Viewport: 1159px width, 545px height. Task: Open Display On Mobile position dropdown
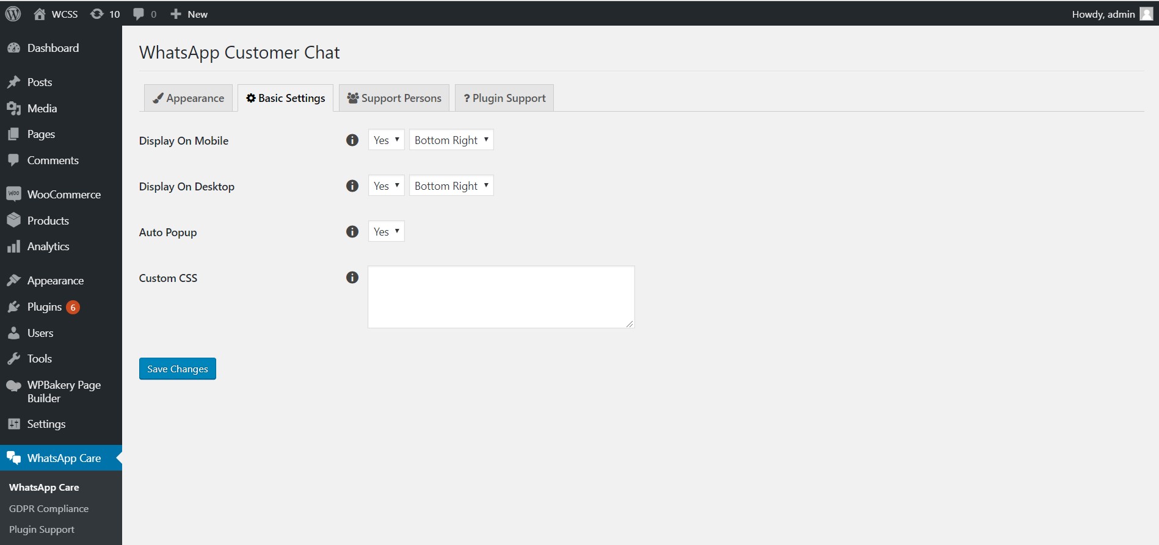[x=451, y=140]
